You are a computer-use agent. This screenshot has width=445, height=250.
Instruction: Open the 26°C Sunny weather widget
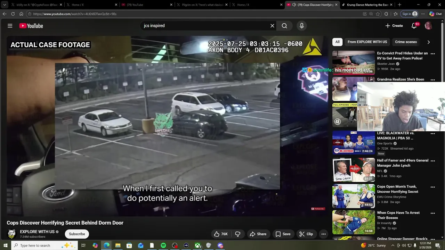click(373, 245)
